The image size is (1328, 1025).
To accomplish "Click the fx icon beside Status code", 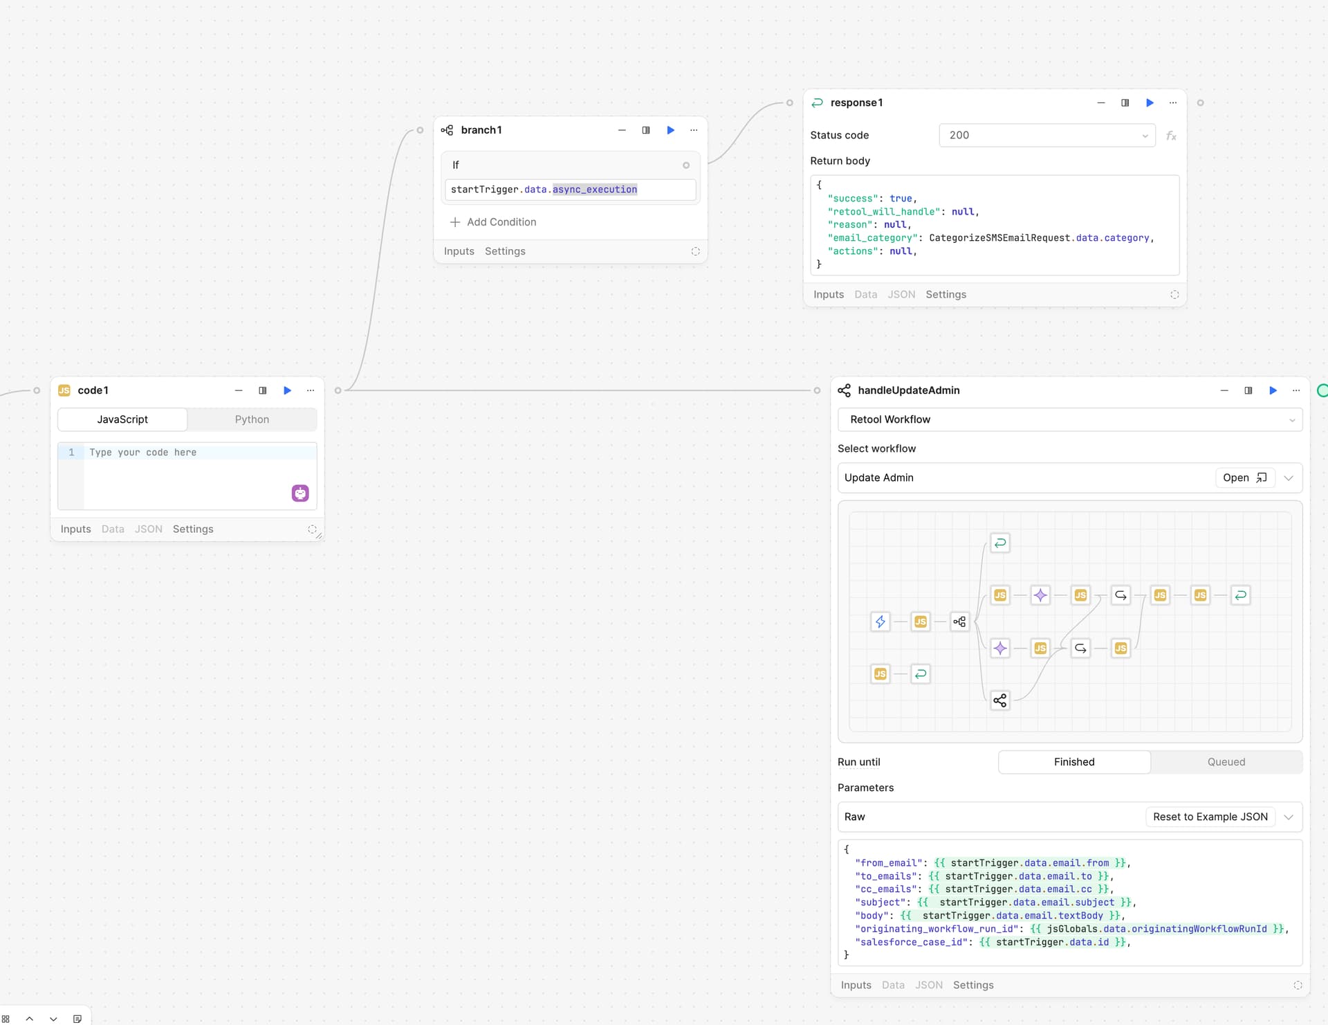I will pyautogui.click(x=1171, y=136).
